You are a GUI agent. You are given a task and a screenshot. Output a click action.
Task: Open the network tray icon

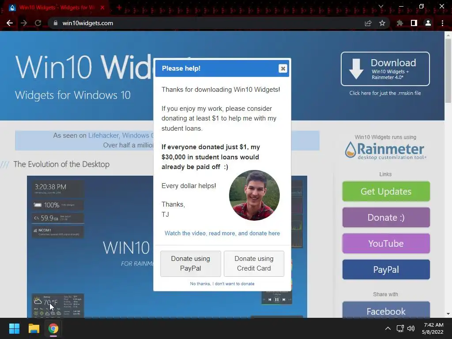(x=400, y=328)
